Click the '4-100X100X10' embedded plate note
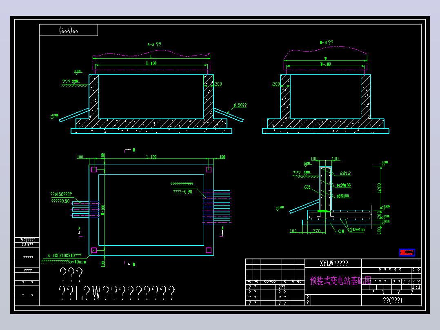 pyautogui.click(x=64, y=256)
